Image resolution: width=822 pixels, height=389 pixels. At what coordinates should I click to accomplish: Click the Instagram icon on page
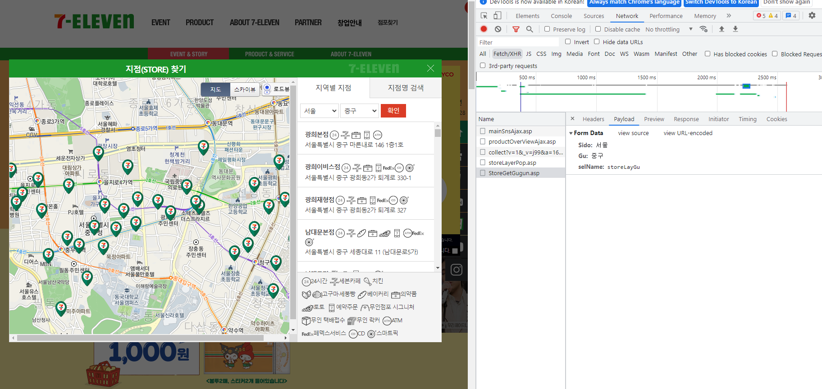point(457,270)
